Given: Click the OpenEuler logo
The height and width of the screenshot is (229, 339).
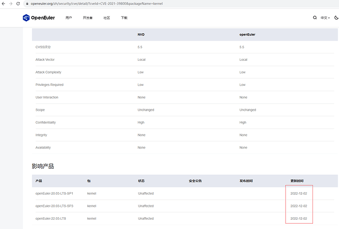Looking at the screenshot, I should pyautogui.click(x=39, y=18).
